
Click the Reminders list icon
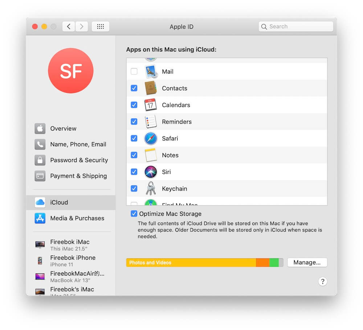(x=151, y=121)
